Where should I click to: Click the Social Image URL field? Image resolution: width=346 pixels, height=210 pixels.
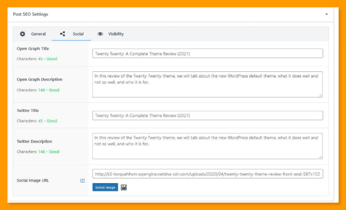(208, 174)
